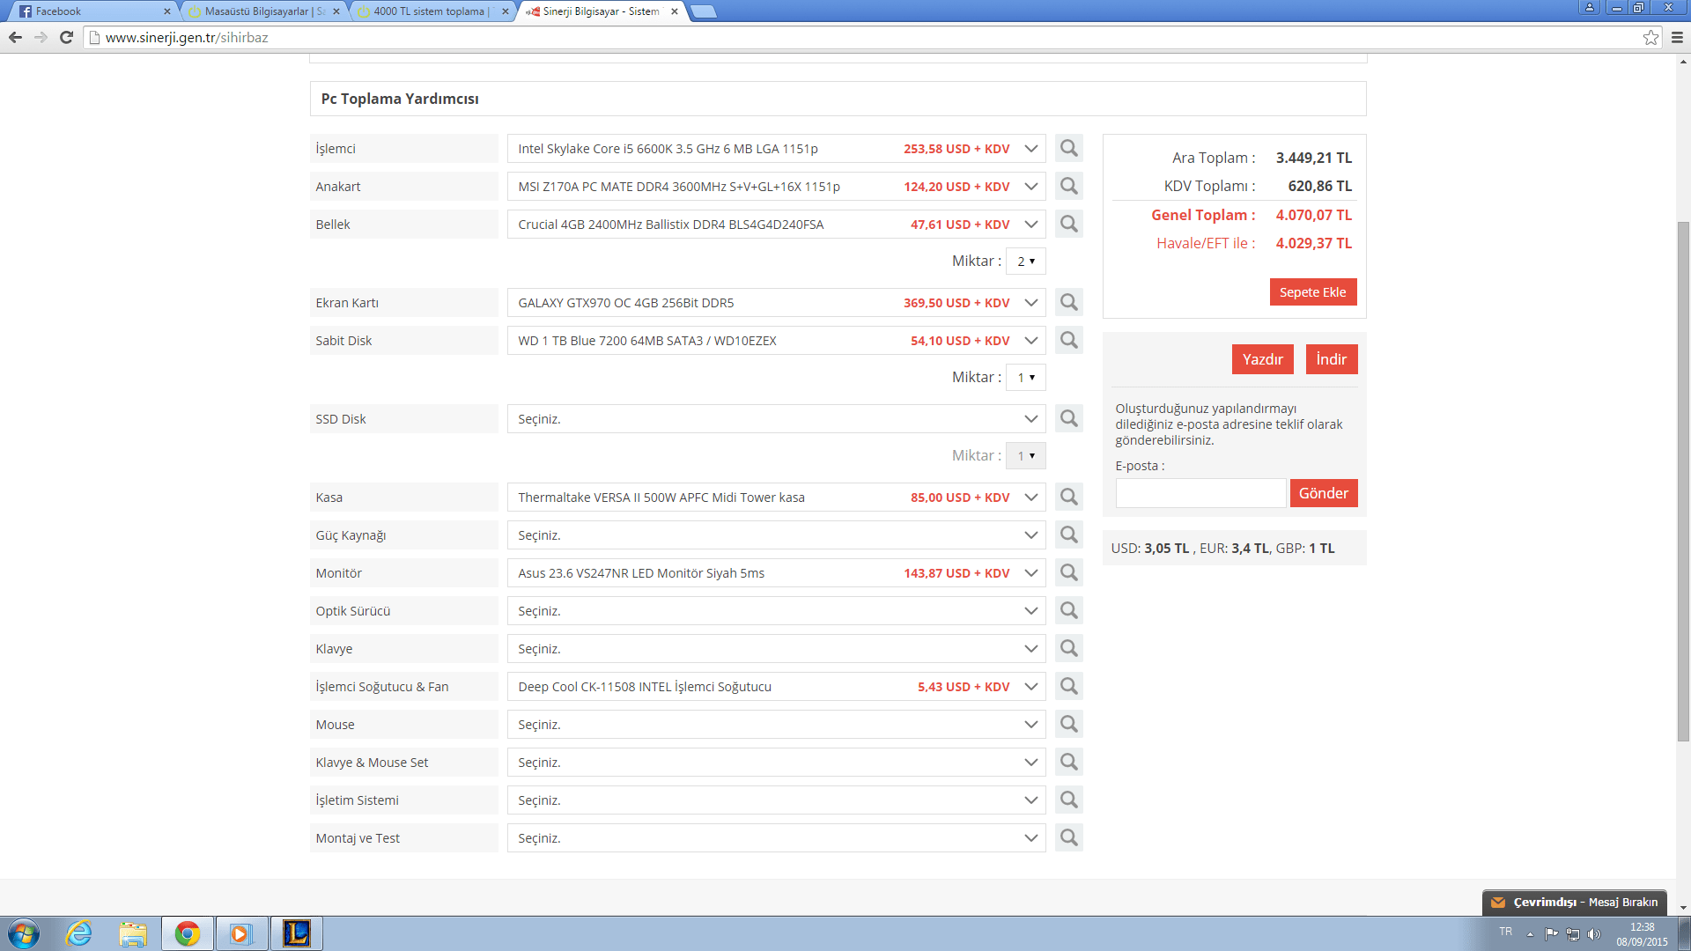
Task: Click the E-posta input field
Action: [1200, 493]
